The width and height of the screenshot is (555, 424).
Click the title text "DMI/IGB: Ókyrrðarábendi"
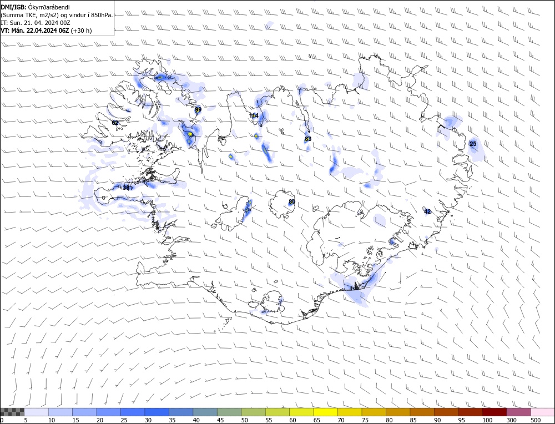(36, 7)
